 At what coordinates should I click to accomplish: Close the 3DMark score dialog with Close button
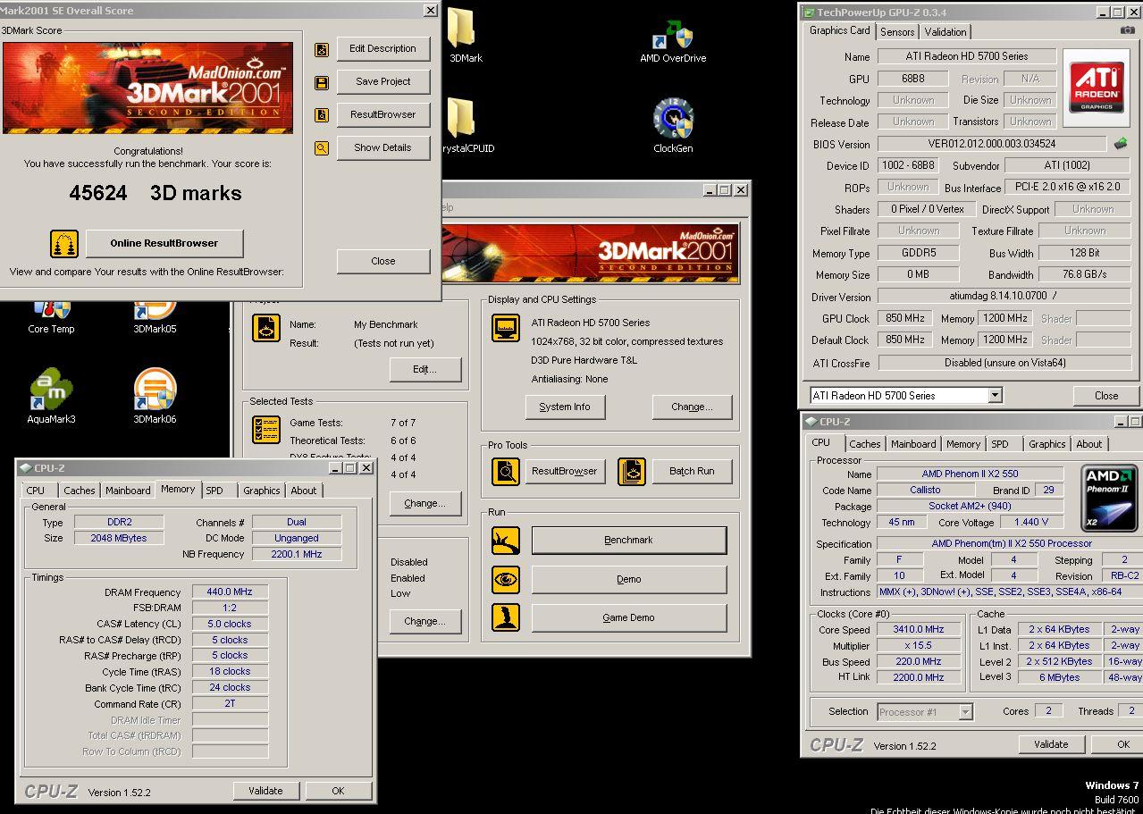pos(383,262)
